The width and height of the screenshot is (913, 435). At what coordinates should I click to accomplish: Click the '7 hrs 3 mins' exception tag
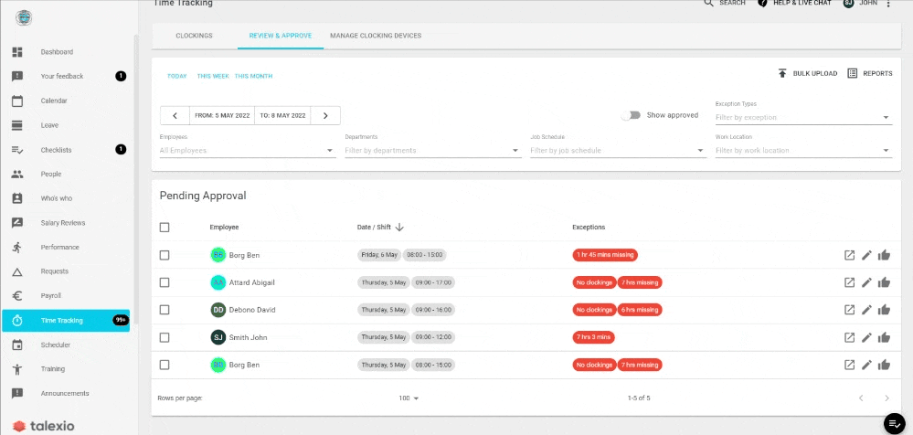(x=593, y=337)
